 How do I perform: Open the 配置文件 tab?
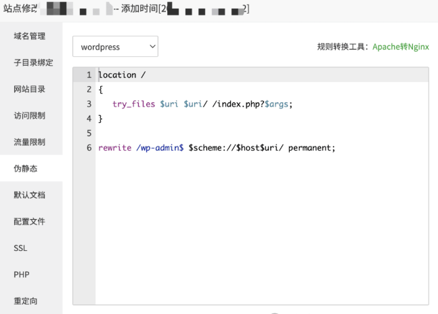[x=30, y=222]
